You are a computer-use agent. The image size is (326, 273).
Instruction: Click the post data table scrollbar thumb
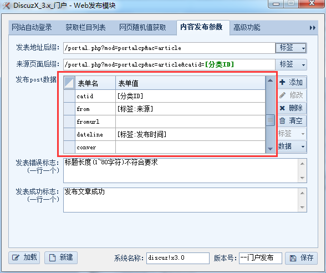[x=271, y=120]
